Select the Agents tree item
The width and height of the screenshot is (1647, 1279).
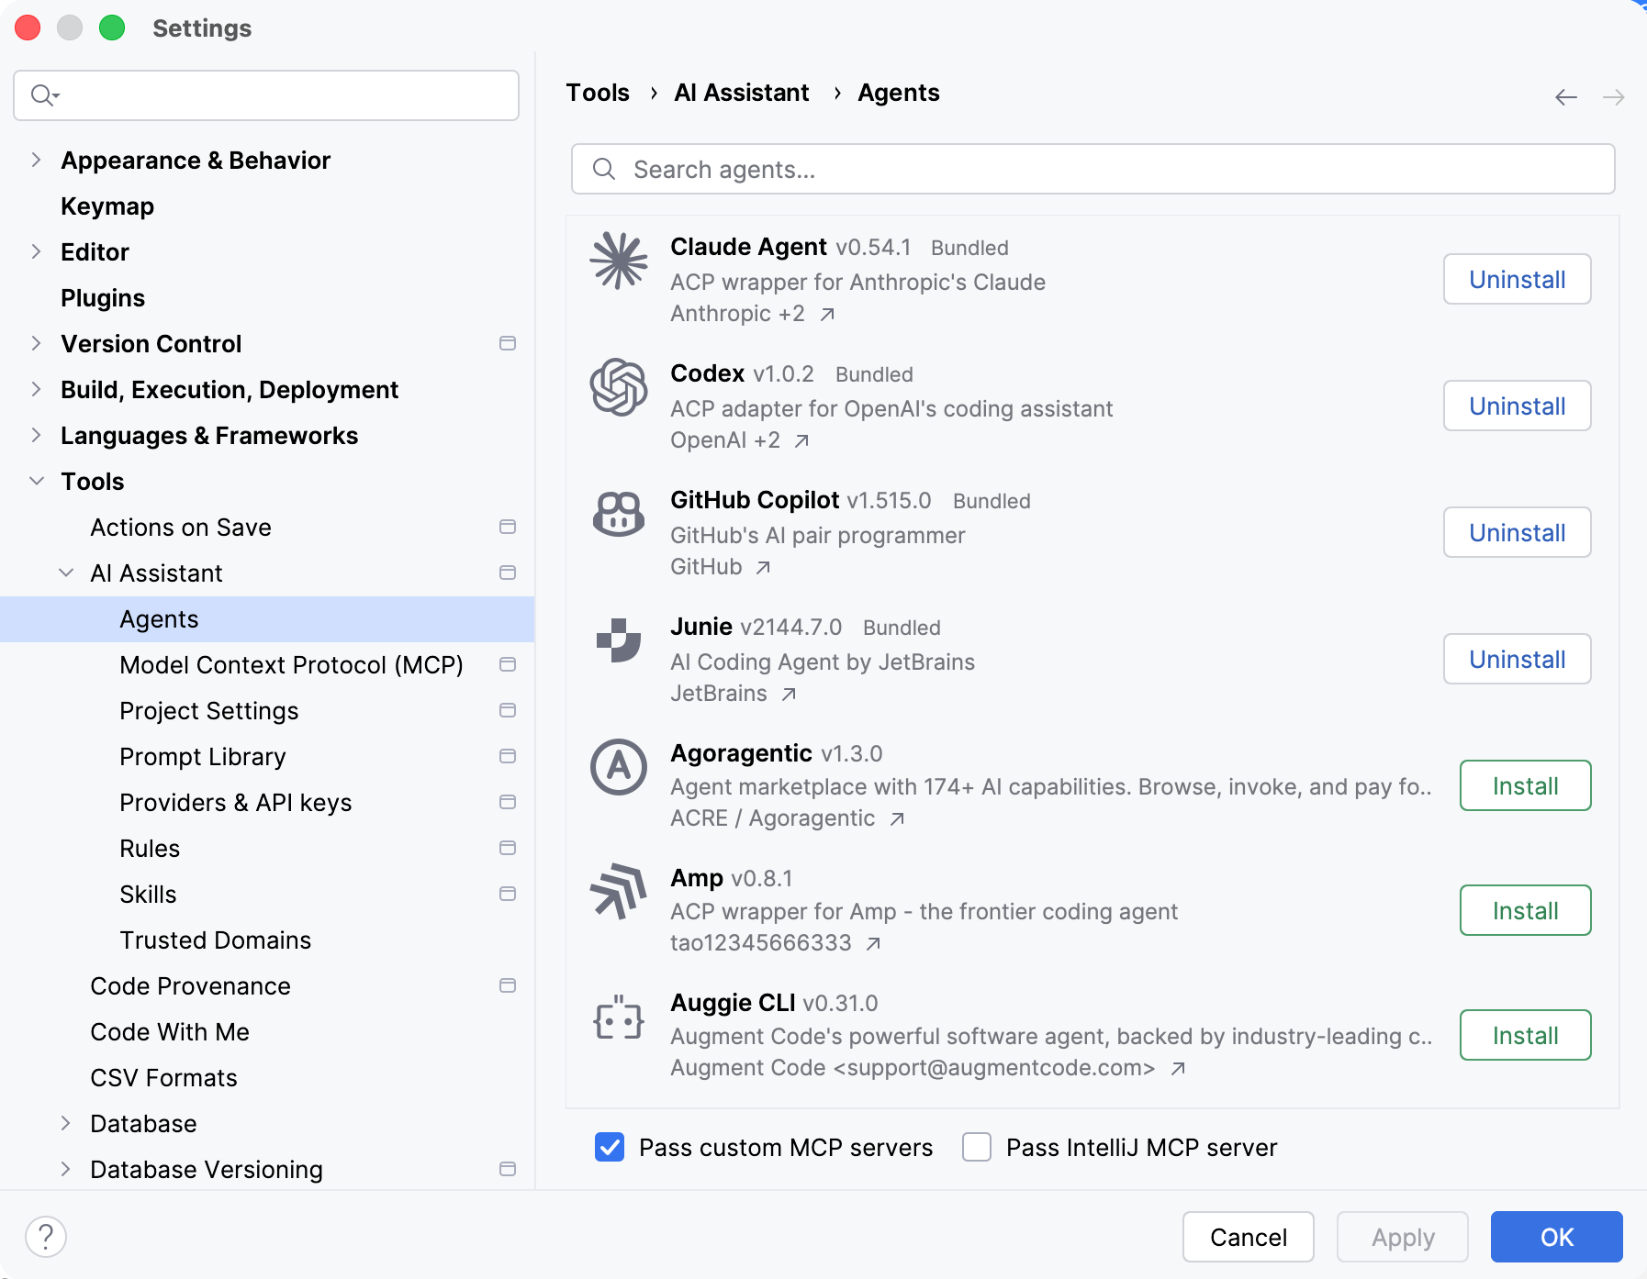267,619
